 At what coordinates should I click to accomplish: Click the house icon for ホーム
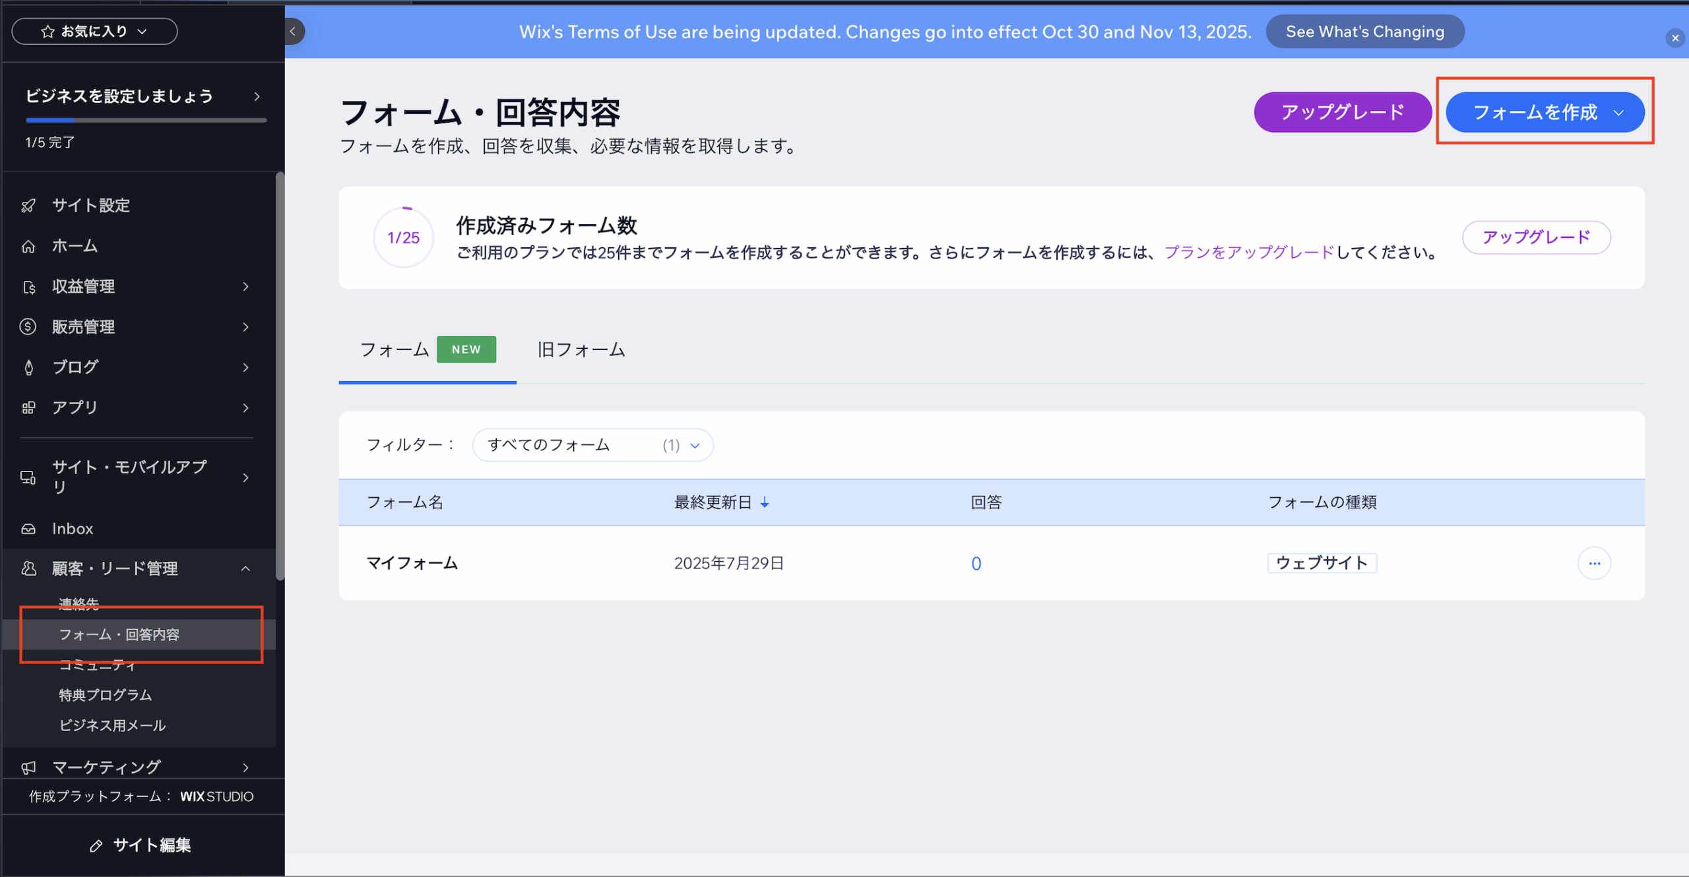point(28,247)
